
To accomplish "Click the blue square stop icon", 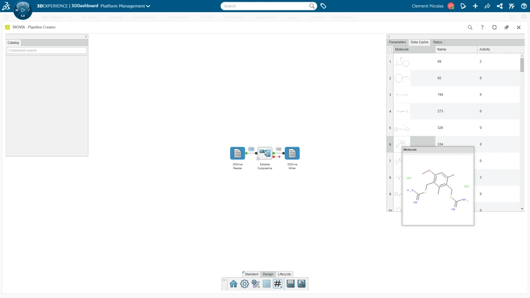I will (x=267, y=284).
